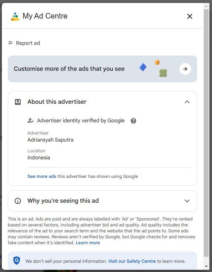Click the verified advertiser identity icon
The width and height of the screenshot is (212, 272).
pyautogui.click(x=30, y=120)
